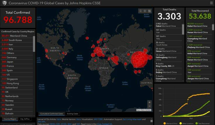Viewport: 215px width, 125px height.
Task: Switch to Existing Cases tab
Action: click(73, 114)
